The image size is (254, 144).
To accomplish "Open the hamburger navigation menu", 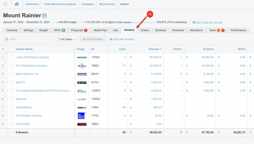I will point(5,4).
